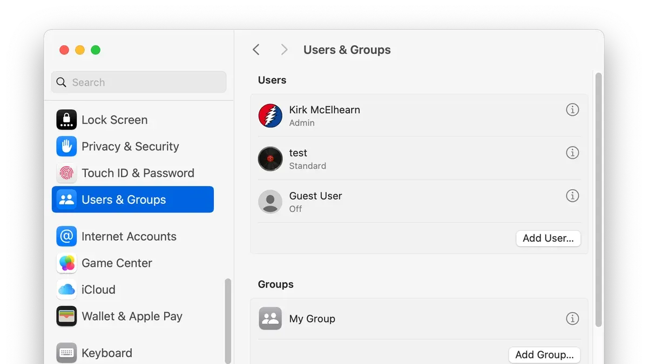
Task: Open info for My Group
Action: pos(572,319)
